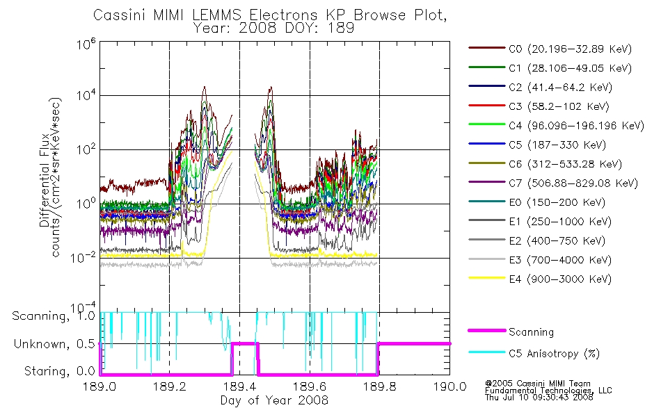Click the teal E0 legend line swatch
The width and height of the screenshot is (661, 417).
click(x=487, y=202)
